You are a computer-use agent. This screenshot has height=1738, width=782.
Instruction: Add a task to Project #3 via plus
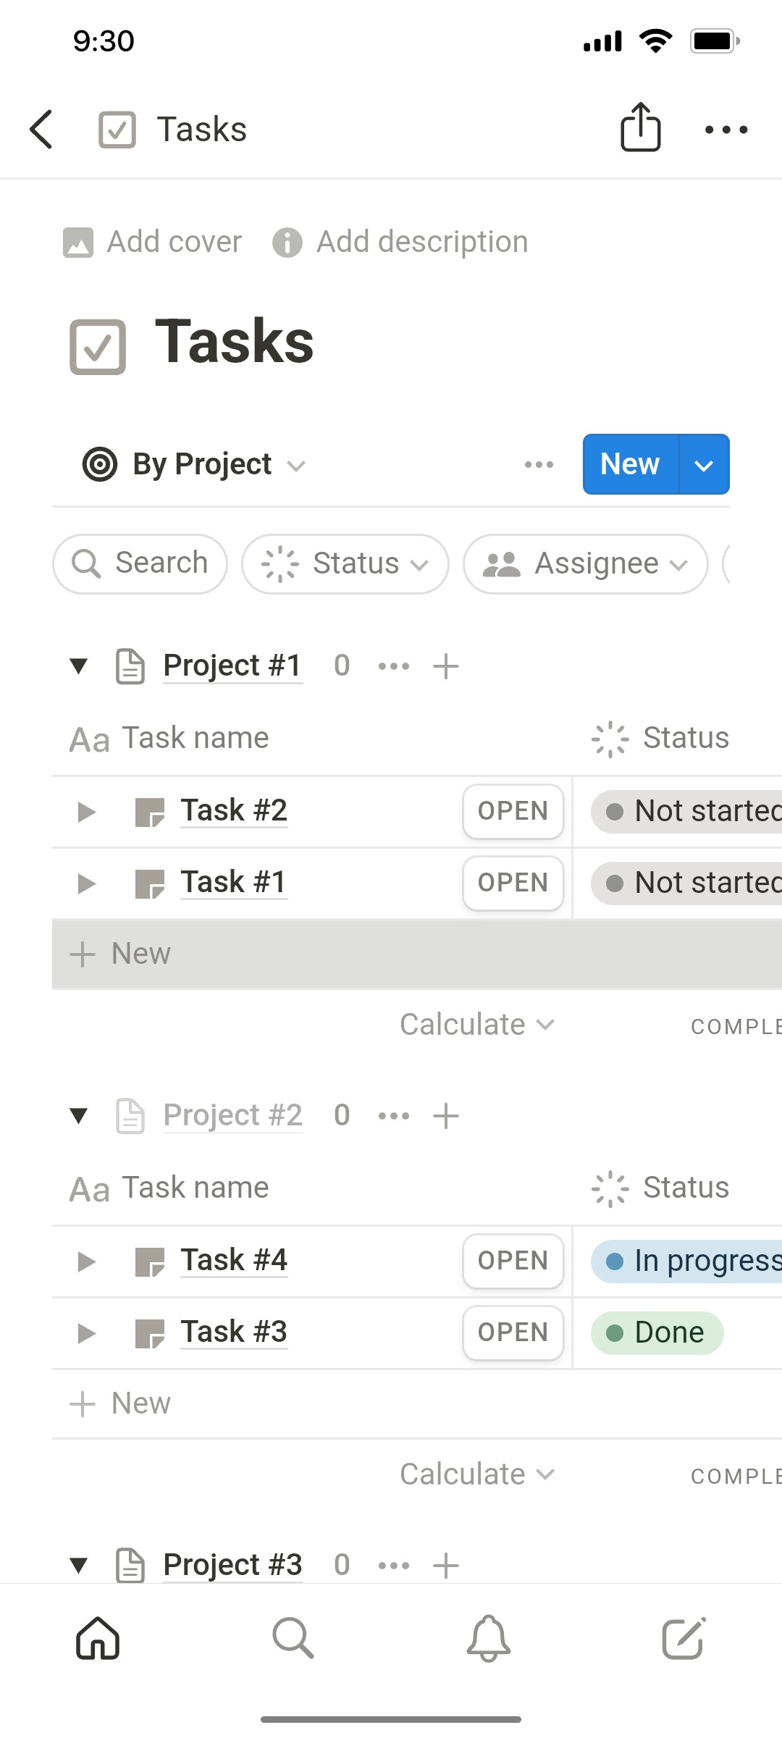[x=446, y=1566]
